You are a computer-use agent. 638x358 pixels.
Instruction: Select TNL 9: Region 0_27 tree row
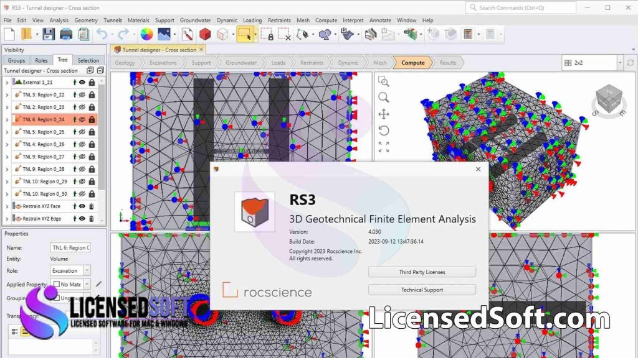pos(54,157)
